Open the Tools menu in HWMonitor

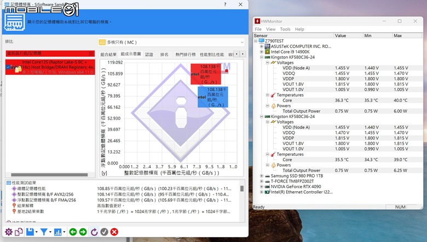tap(285, 29)
